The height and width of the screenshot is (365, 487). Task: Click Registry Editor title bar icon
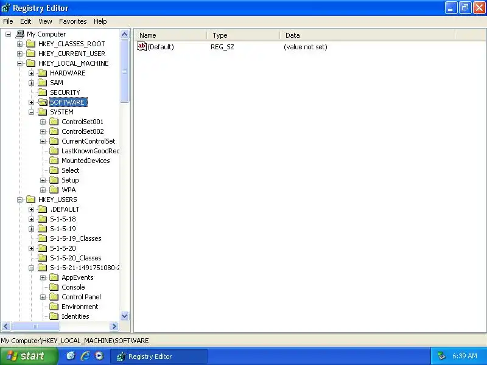click(5, 8)
